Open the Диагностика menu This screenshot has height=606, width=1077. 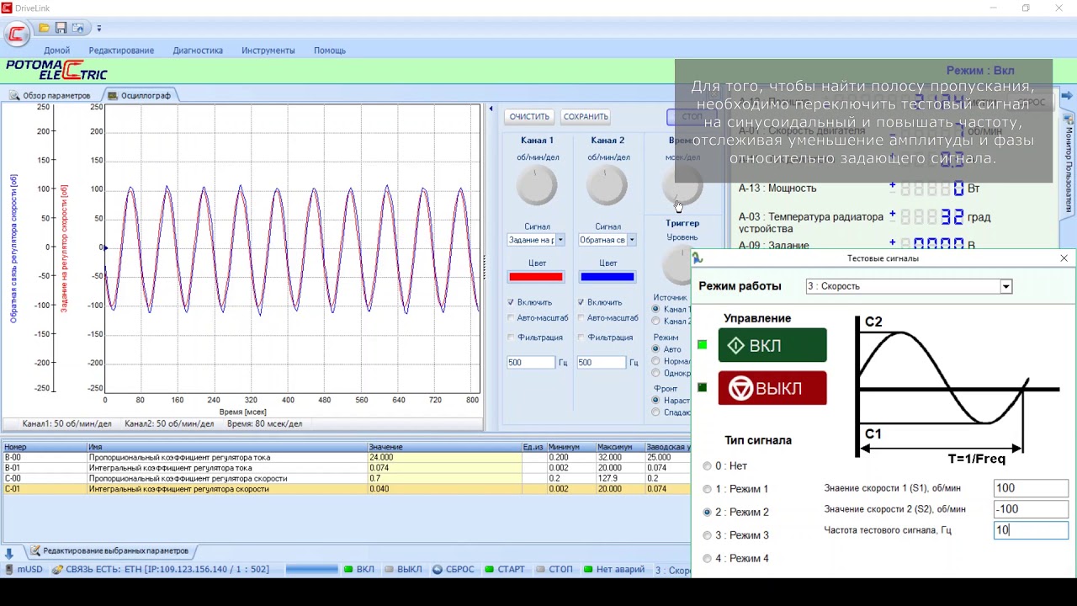point(198,50)
